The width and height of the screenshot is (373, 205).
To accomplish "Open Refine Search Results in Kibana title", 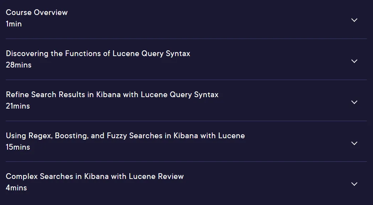I will click(112, 95).
